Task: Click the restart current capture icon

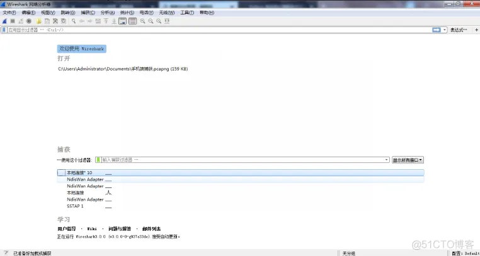Action: (21, 21)
